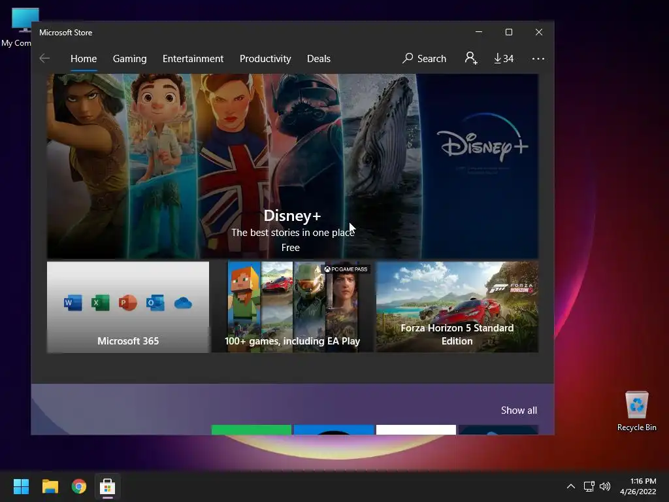Viewport: 669px width, 502px height.
Task: Open the Home tab
Action: click(x=84, y=58)
